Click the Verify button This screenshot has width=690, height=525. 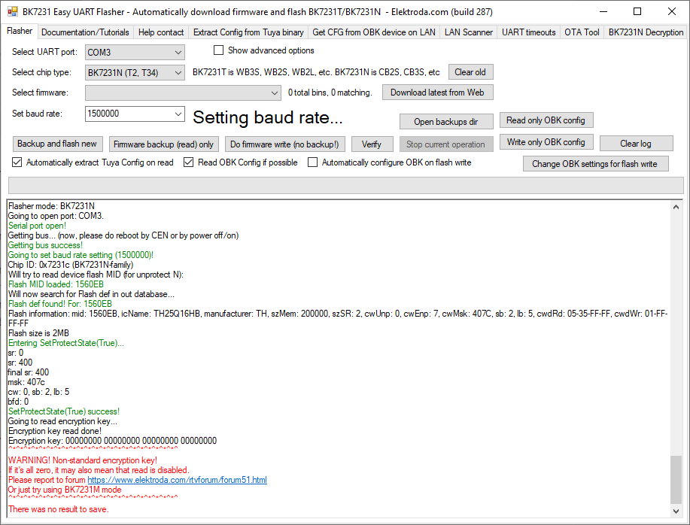pyautogui.click(x=372, y=144)
